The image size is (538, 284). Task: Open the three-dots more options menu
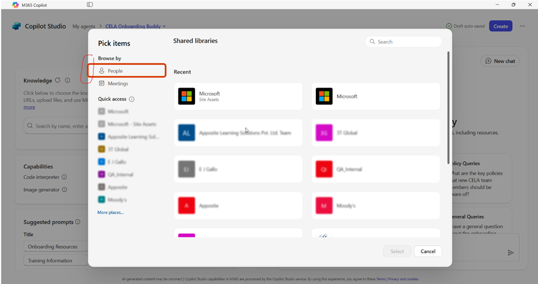(x=522, y=26)
